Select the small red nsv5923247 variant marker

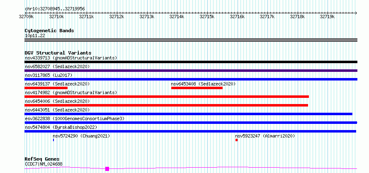click(x=236, y=140)
